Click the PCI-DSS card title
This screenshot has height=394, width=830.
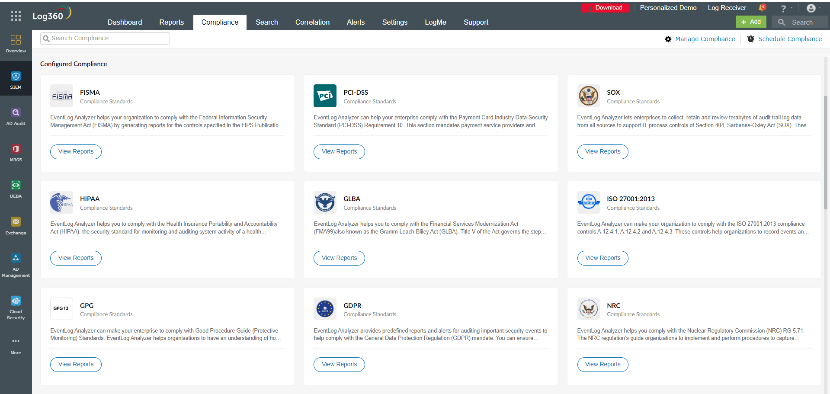356,93
